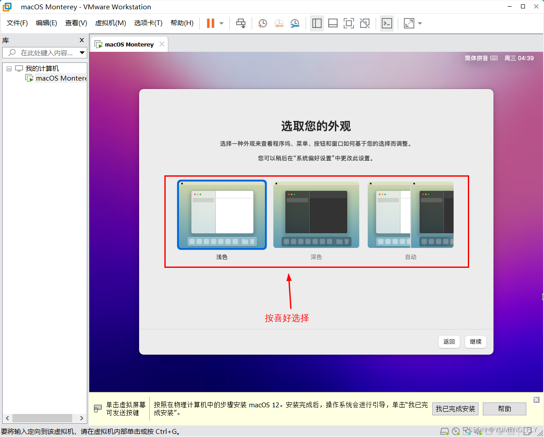Take a snapshot of the virtual machine

pos(263,23)
